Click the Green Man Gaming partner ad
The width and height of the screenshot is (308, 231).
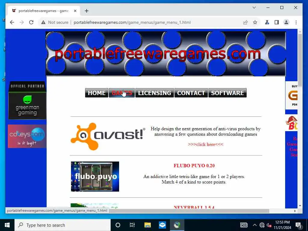(x=27, y=100)
